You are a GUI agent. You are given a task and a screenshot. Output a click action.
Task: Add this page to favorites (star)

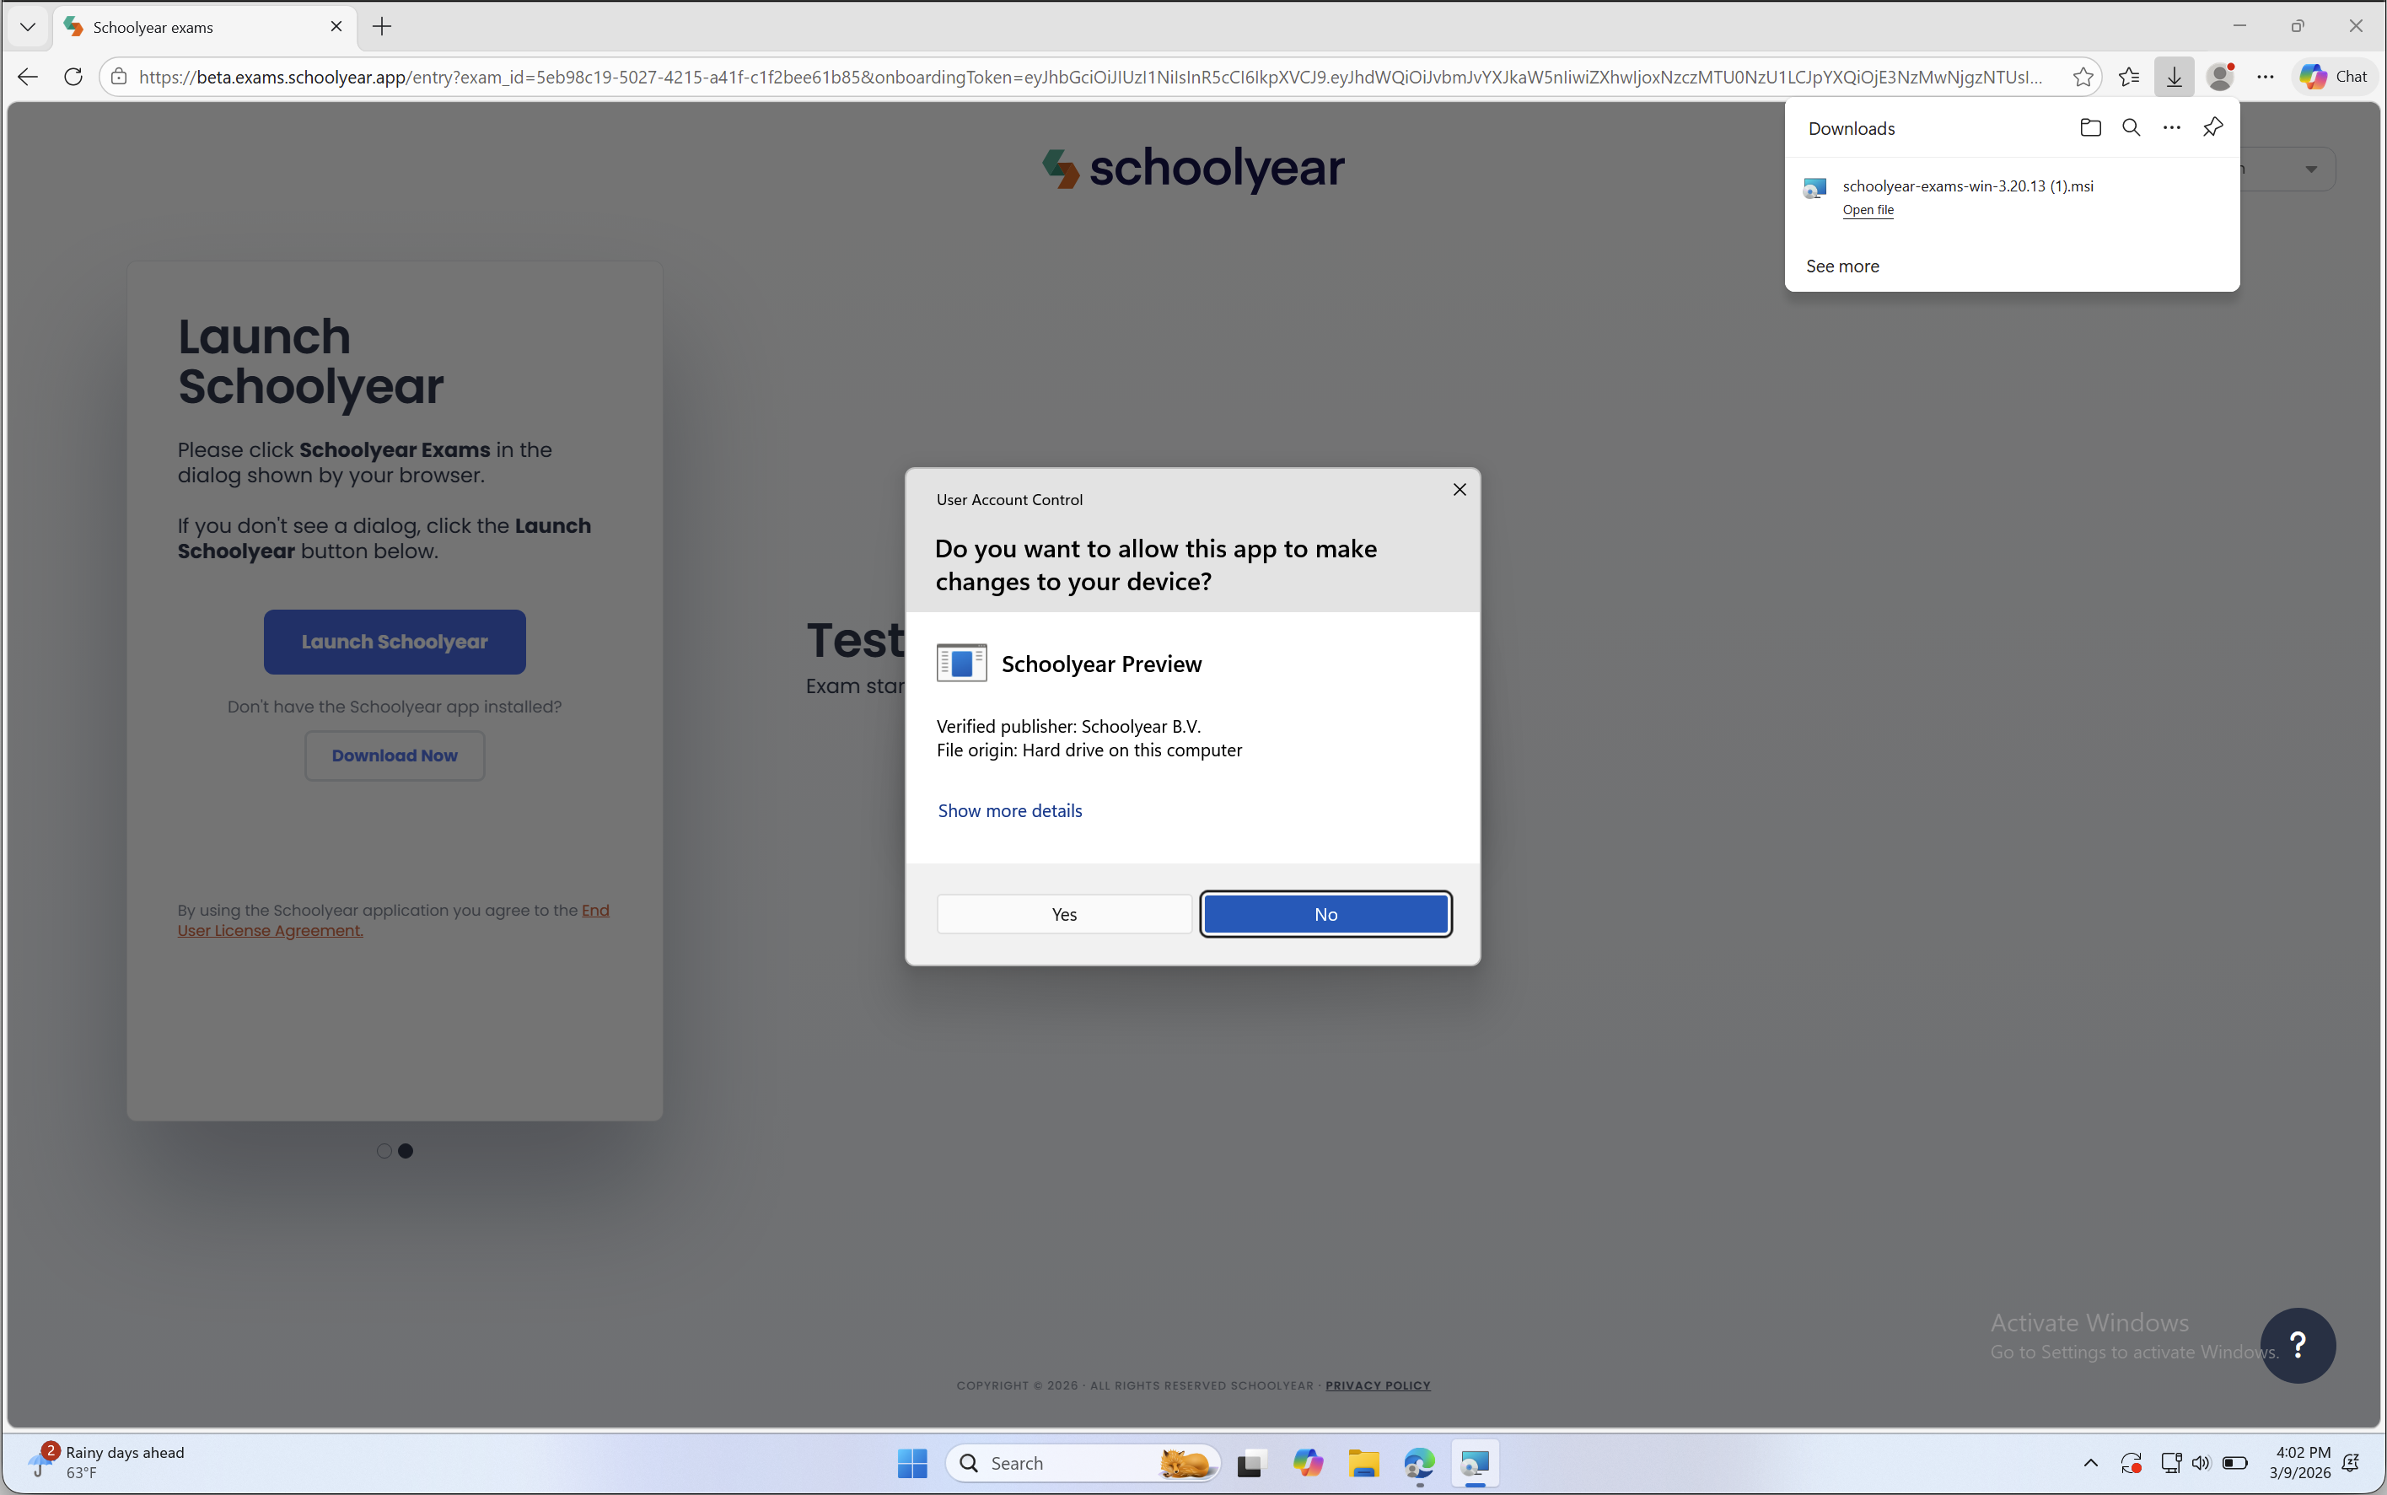(x=2083, y=77)
